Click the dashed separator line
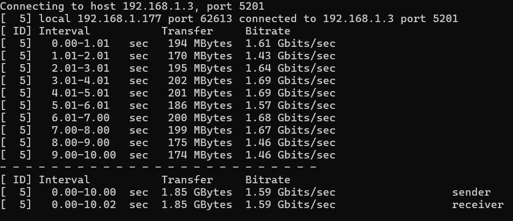Image resolution: width=513 pixels, height=221 pixels. pyautogui.click(x=158, y=167)
